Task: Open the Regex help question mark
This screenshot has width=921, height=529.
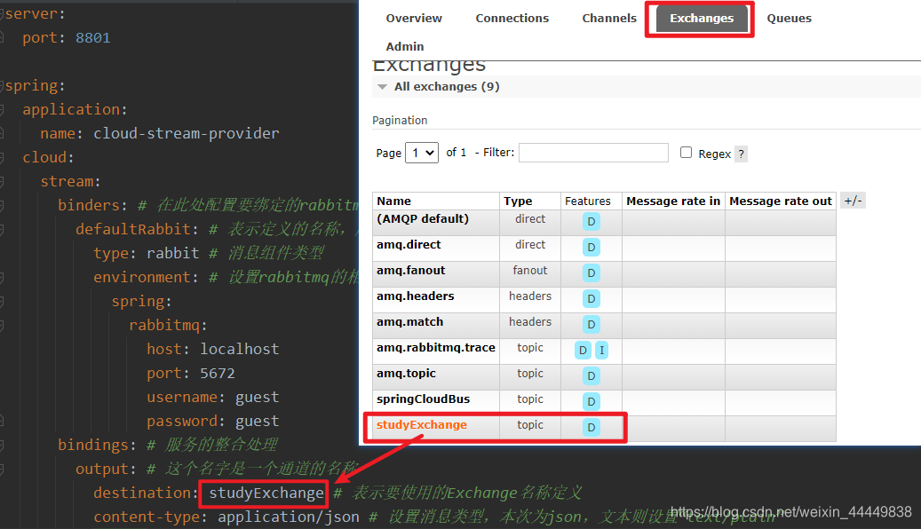Action: click(742, 154)
